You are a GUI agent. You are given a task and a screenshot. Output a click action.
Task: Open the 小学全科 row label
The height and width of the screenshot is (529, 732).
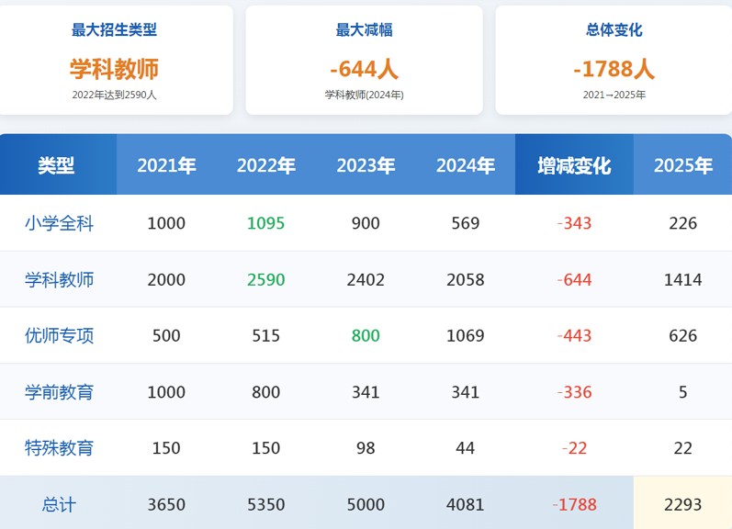(x=59, y=223)
